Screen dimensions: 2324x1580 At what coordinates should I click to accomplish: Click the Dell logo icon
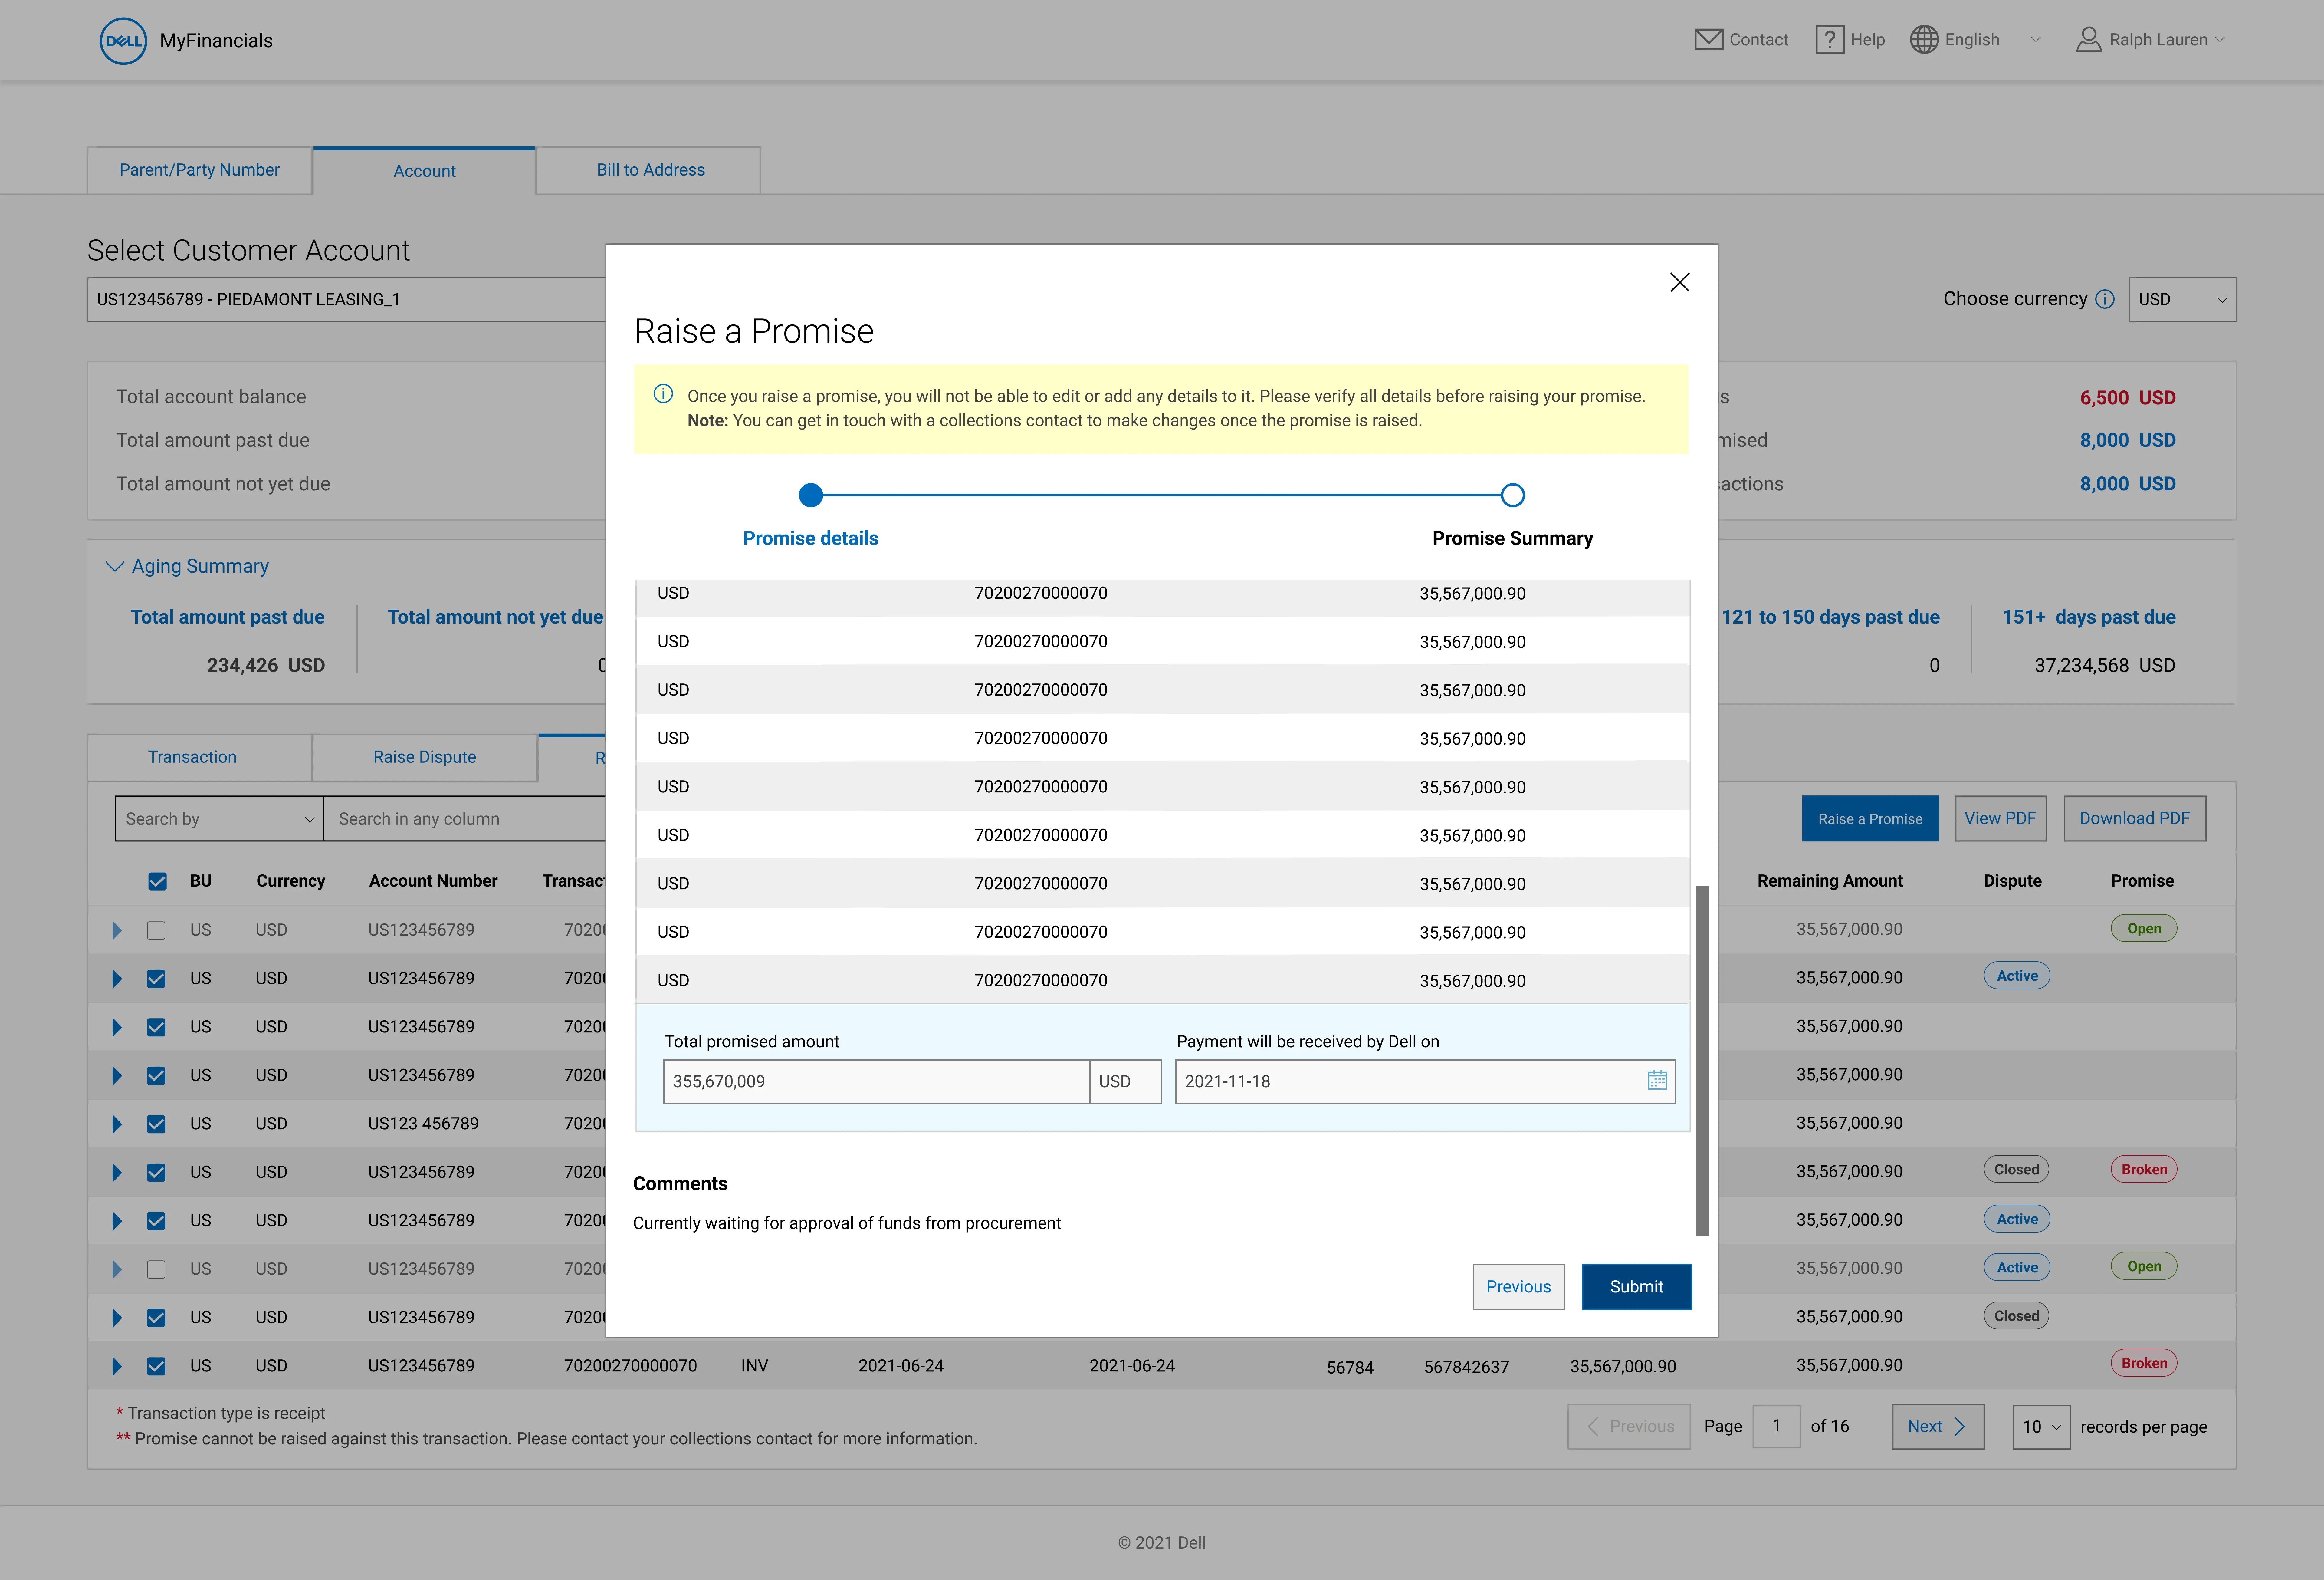coord(123,41)
